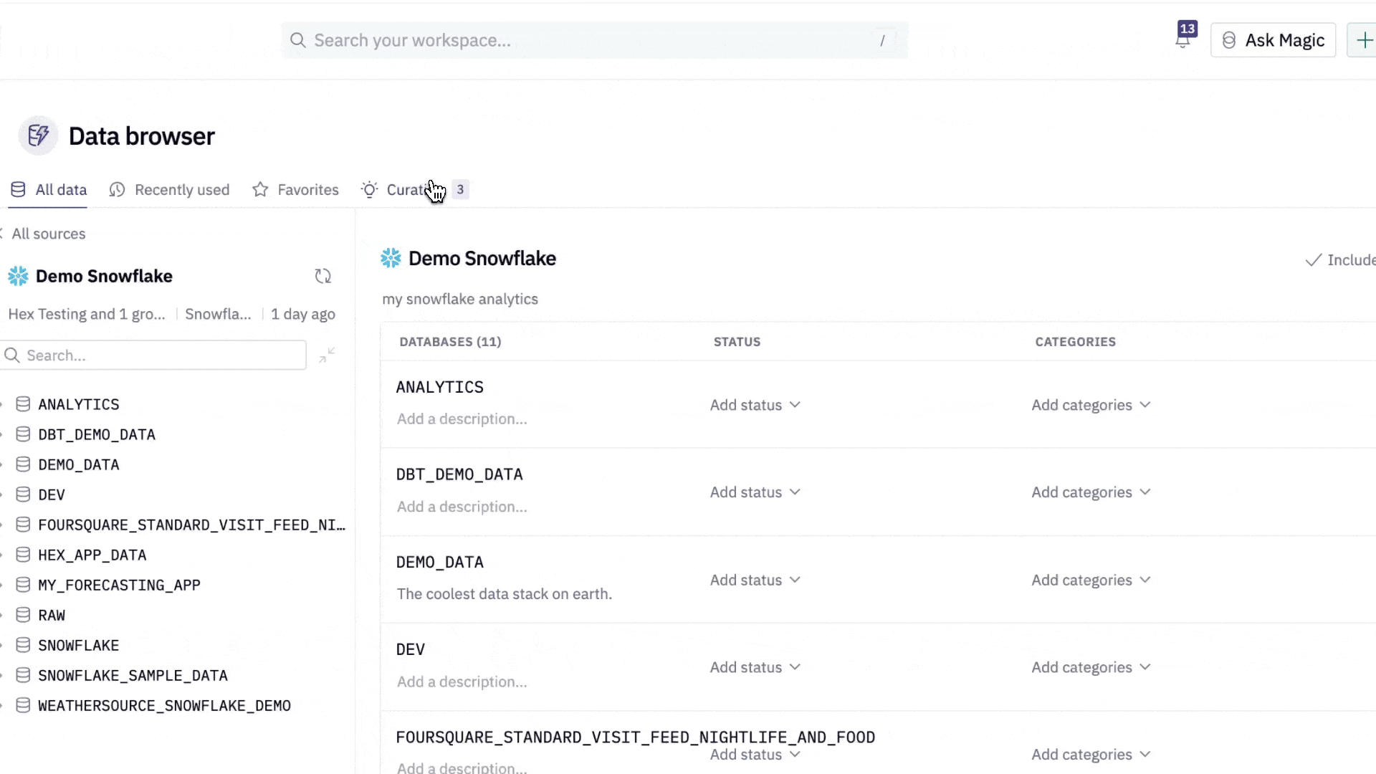Open Add status dropdown for ANALYTICS
Viewport: 1376px width, 774px height.
pyautogui.click(x=755, y=405)
